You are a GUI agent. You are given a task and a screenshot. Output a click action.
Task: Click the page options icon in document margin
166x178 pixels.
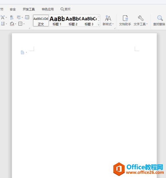click(22, 52)
